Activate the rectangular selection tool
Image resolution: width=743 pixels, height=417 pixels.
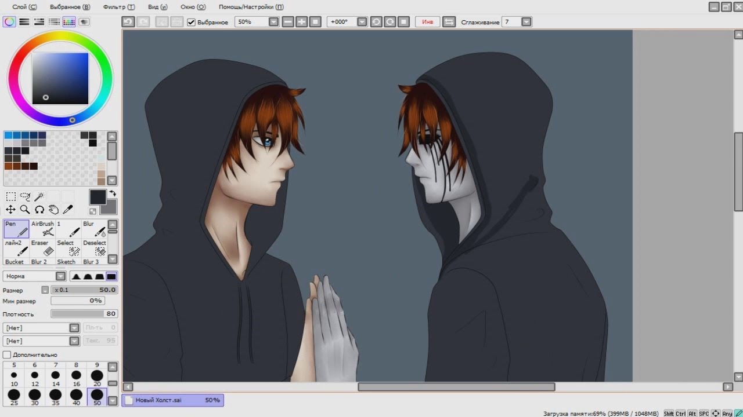pos(10,197)
